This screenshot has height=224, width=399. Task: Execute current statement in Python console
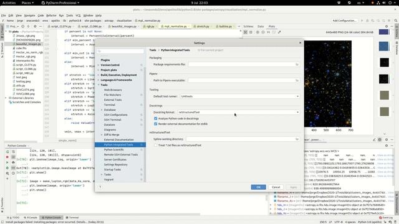(7, 162)
